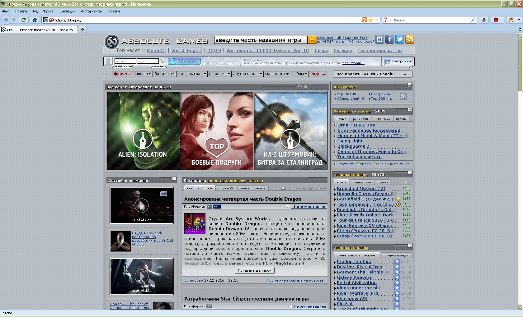Collapse the Достойно внимания panel
Viewport: 523px width, 317px height.
click(174, 178)
